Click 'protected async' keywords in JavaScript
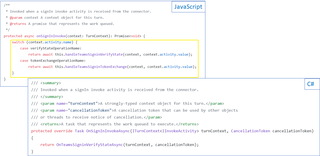Screen dimensions: 320x156 click(x=19, y=36)
